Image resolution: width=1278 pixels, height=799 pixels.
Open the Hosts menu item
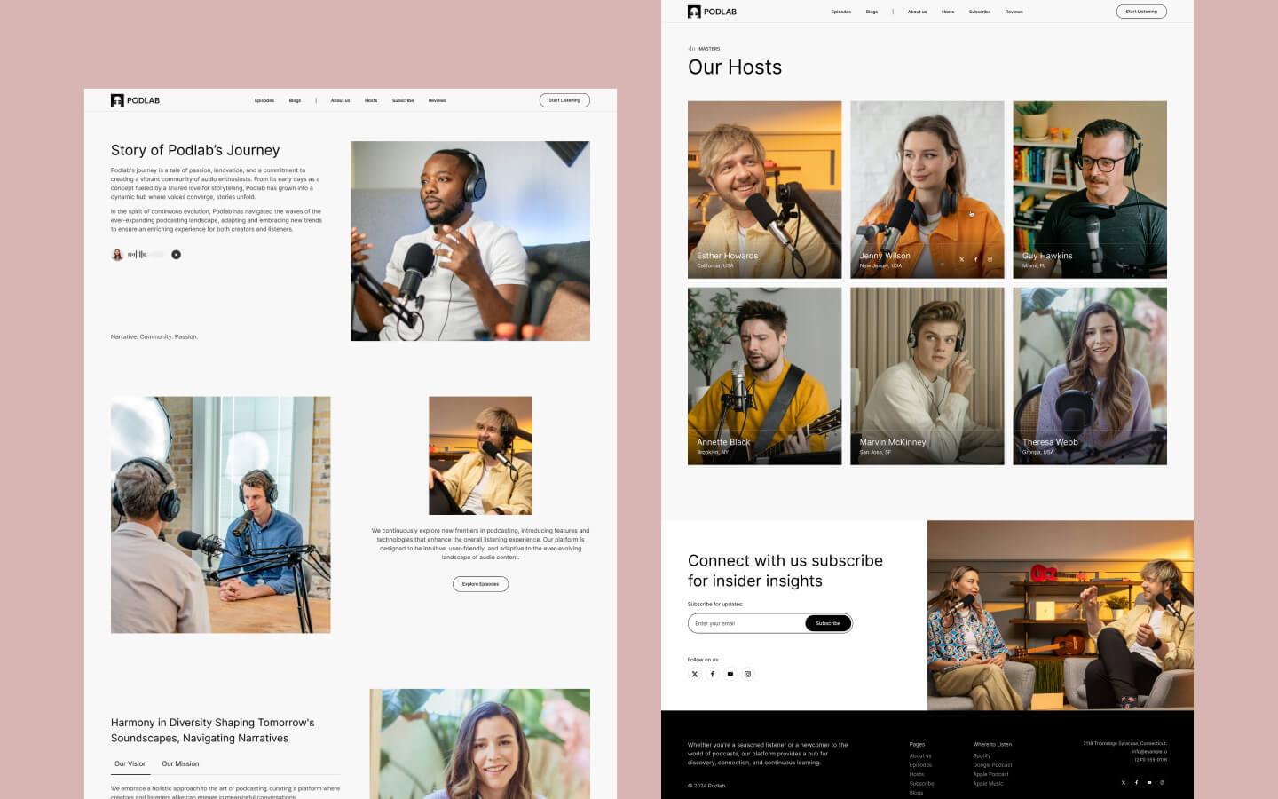pos(947,12)
